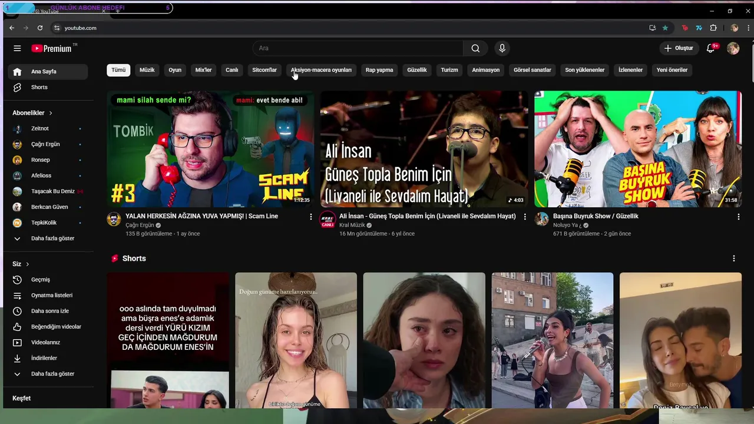Open the browser extensions puzzle icon
The image size is (754, 424).
pyautogui.click(x=713, y=28)
